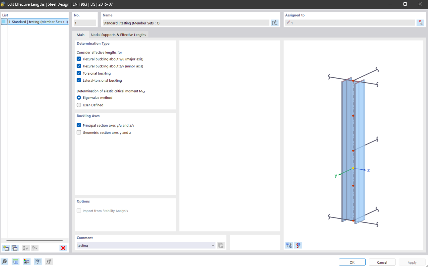Select the Main tab
The height and width of the screenshot is (267, 428).
pos(81,35)
